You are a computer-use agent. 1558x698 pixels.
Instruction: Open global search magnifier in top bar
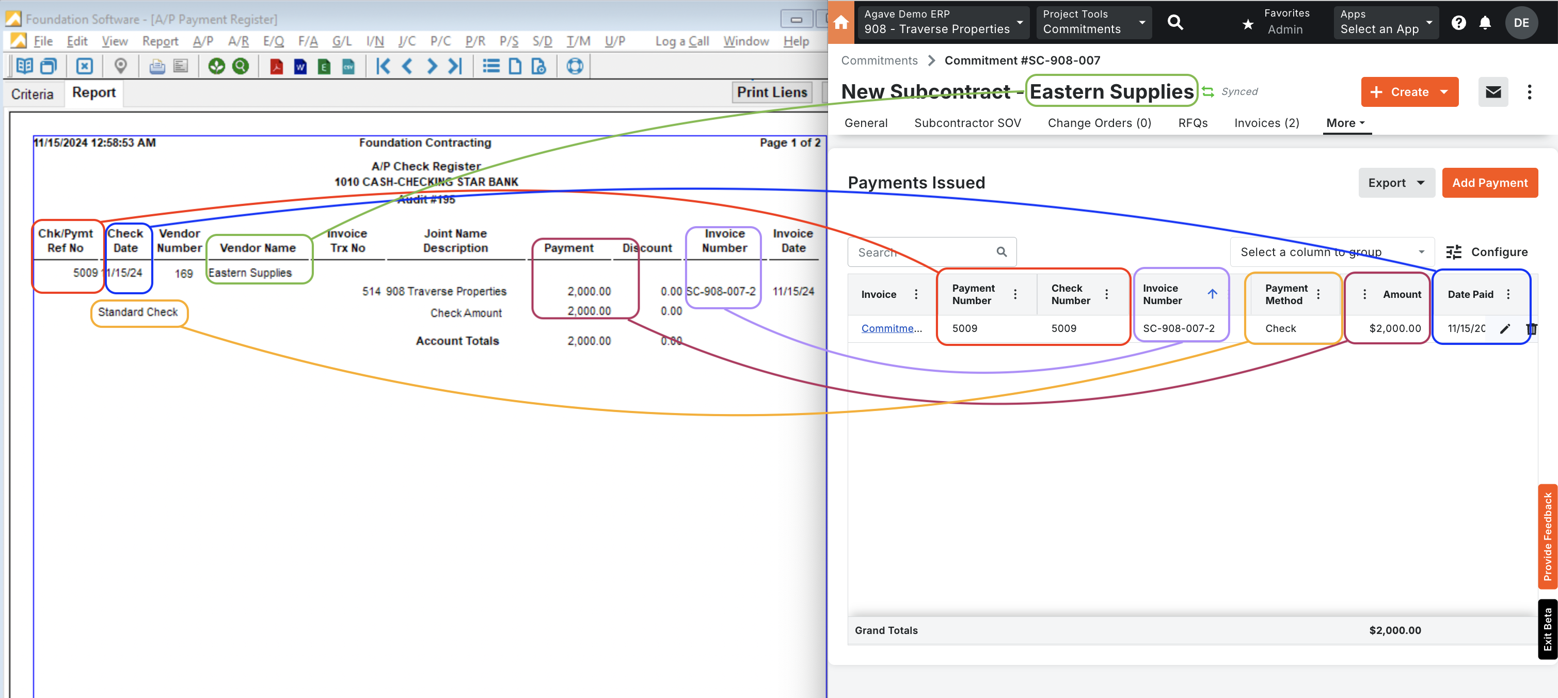click(1175, 22)
